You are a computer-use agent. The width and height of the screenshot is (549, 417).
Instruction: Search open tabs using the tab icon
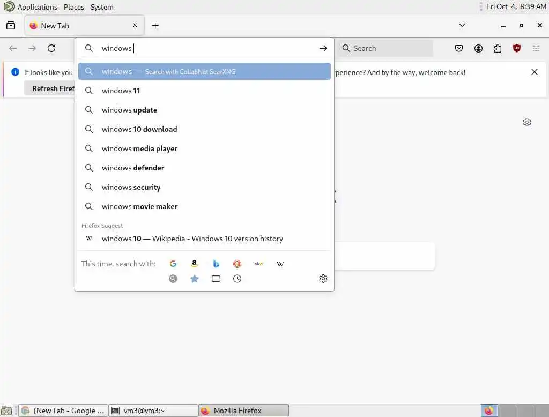[216, 279]
